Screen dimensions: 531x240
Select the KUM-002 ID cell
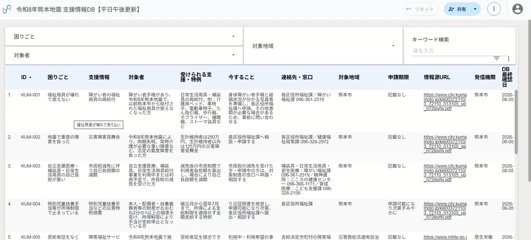[31, 137]
